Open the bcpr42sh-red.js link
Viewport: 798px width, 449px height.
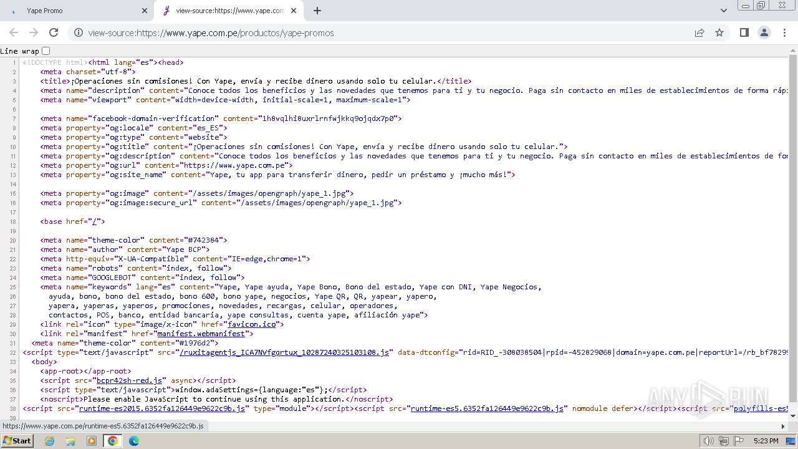[x=129, y=380]
